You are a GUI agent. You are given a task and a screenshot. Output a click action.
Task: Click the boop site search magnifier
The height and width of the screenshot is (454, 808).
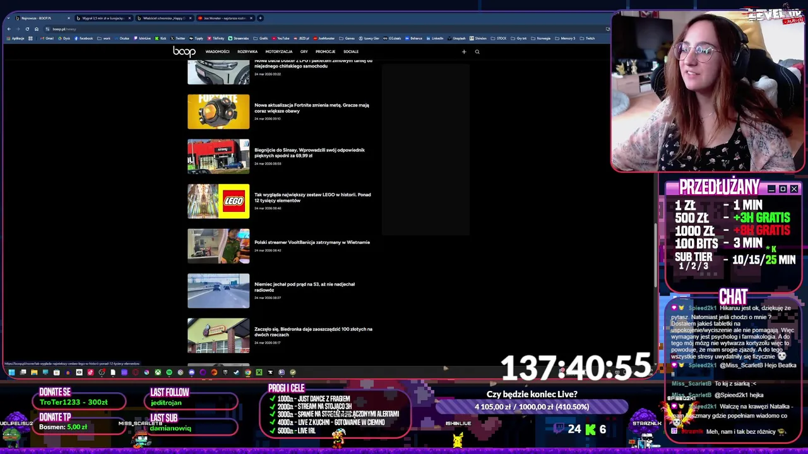[477, 52]
